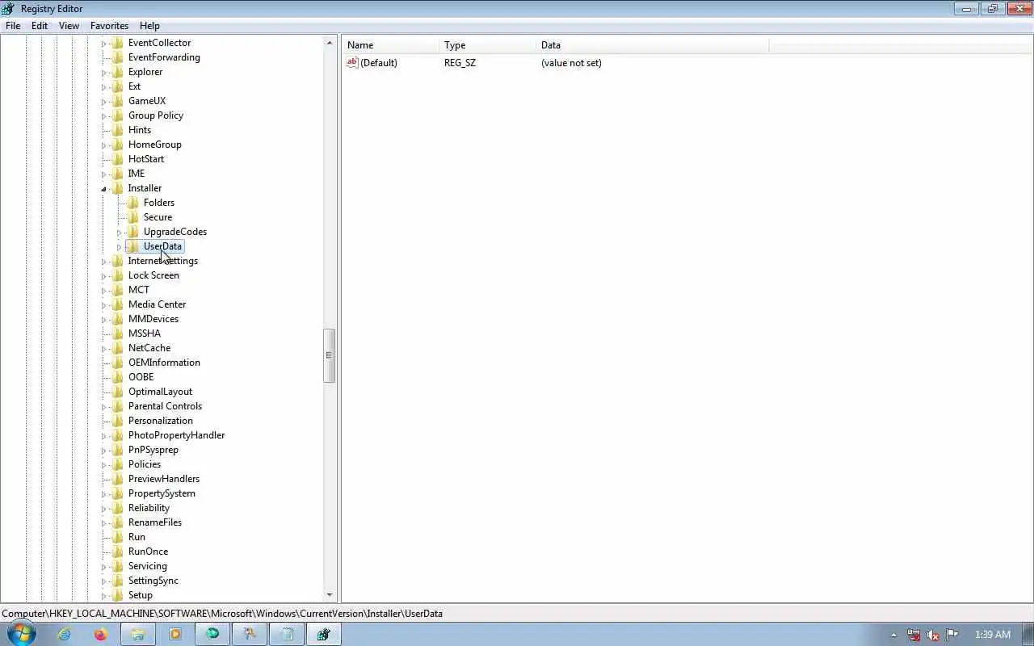Click the NetCache folder icon
Viewport: 1034px width, 646px height.
coord(117,348)
